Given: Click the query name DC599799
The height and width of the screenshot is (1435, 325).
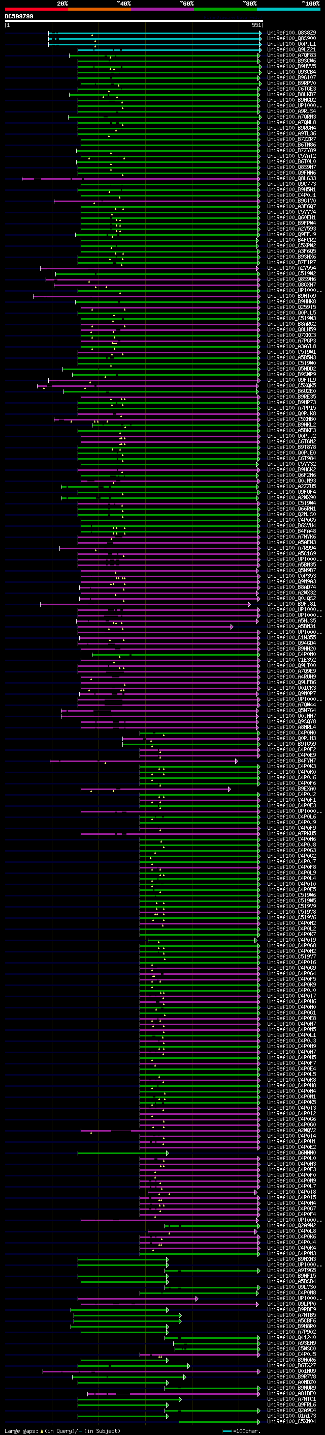Looking at the screenshot, I should [19, 16].
